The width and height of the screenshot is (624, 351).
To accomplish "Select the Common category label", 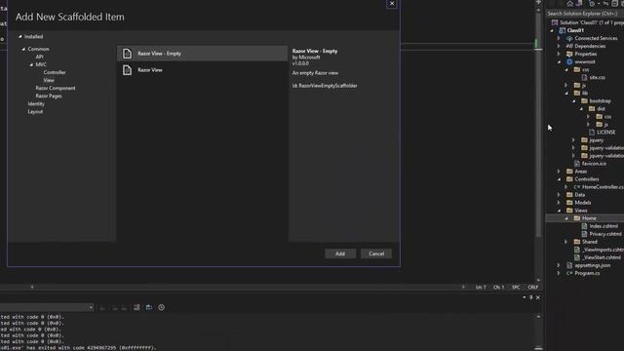I will click(39, 49).
